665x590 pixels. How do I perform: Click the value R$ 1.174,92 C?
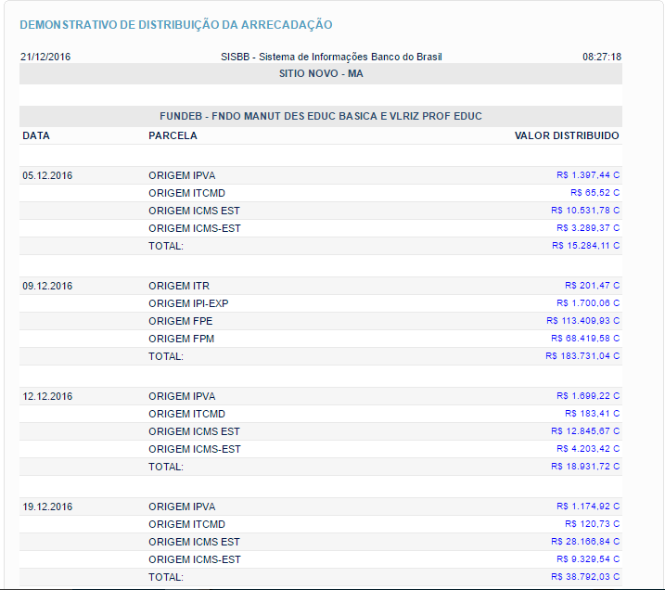[588, 506]
